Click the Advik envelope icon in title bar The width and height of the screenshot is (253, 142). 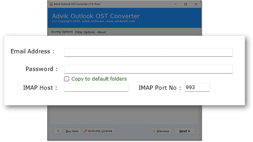pos(51,4)
